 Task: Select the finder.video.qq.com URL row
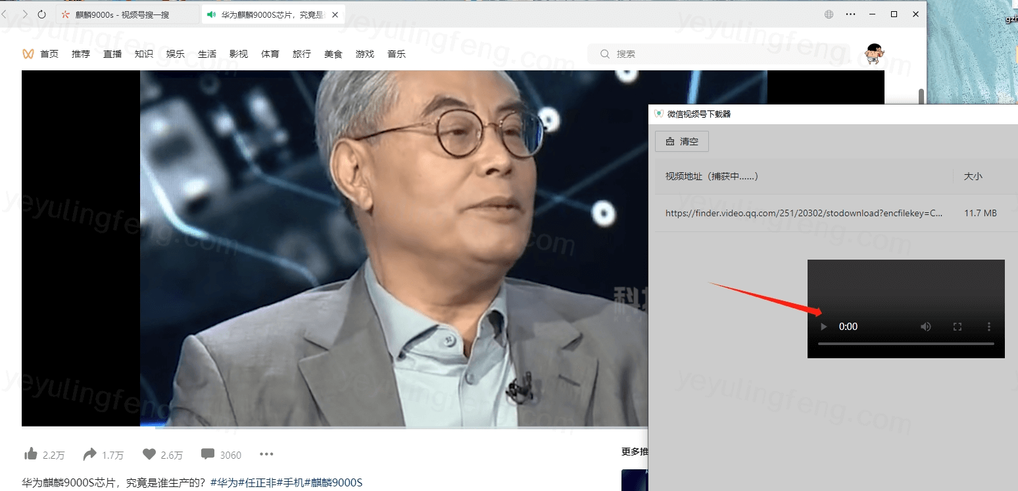[804, 213]
